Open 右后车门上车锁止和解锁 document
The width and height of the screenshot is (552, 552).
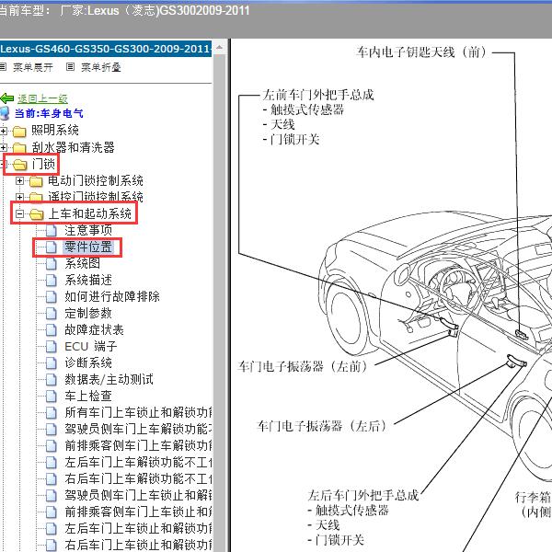139,545
